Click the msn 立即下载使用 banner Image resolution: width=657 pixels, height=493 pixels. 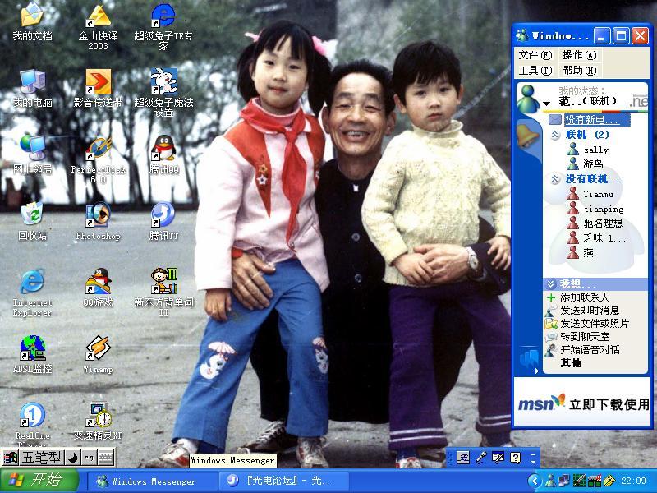[582, 403]
